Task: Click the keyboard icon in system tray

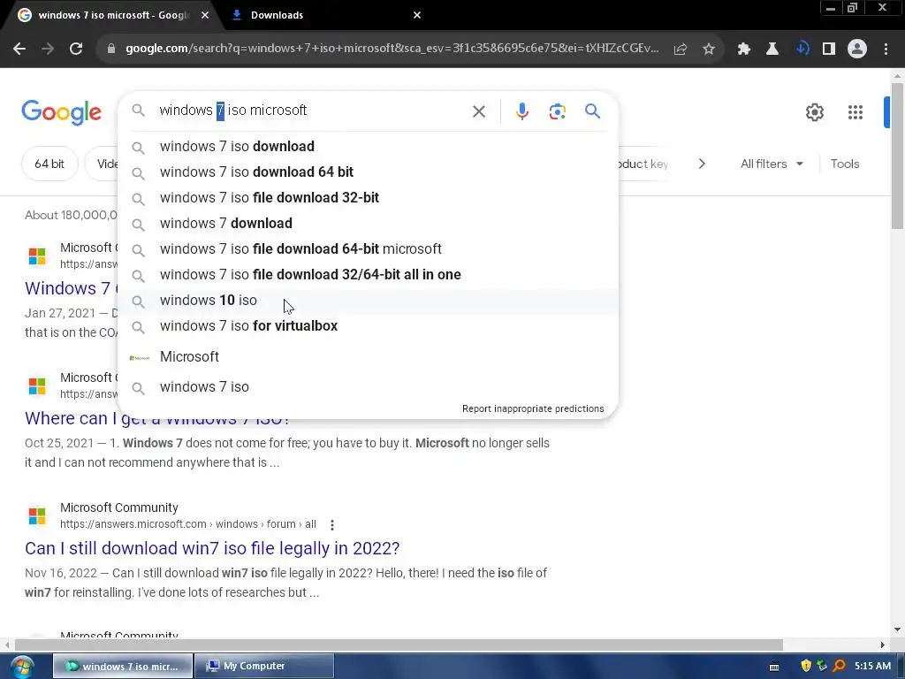Action: coord(774,667)
